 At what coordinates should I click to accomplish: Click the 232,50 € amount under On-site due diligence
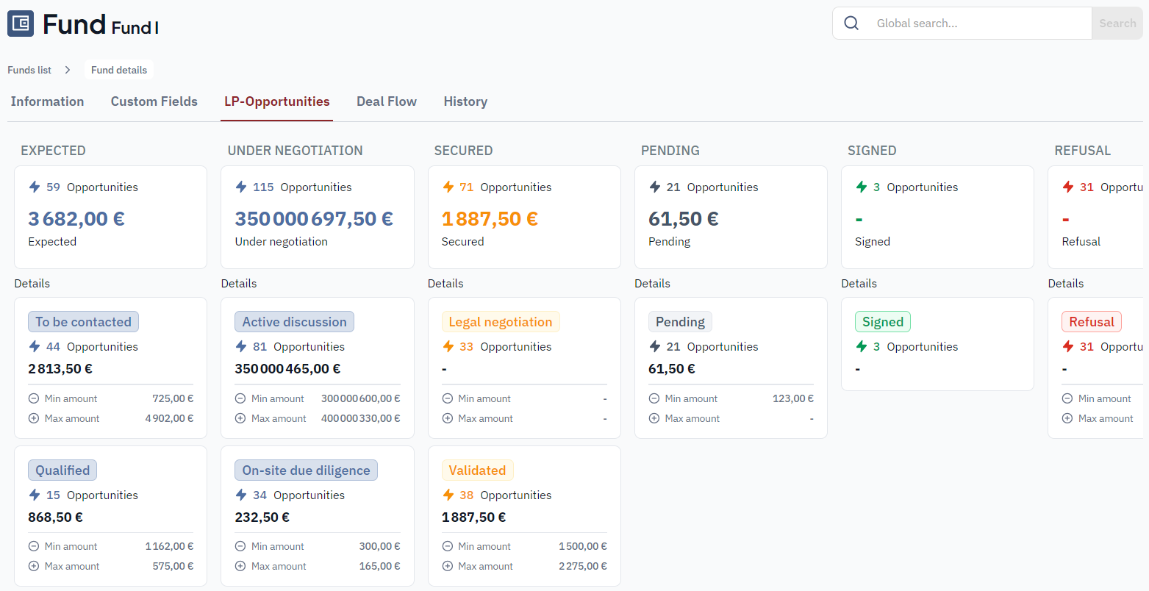point(262,517)
